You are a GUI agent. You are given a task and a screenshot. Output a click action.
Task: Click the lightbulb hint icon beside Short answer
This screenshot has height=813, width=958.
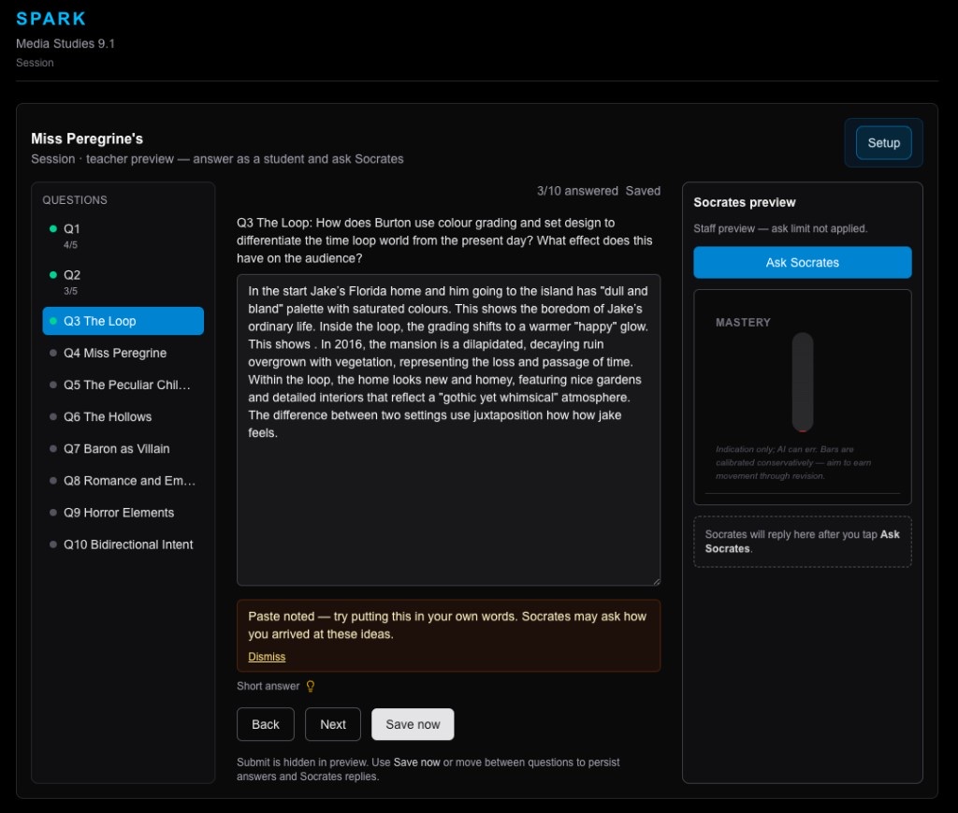(x=311, y=686)
